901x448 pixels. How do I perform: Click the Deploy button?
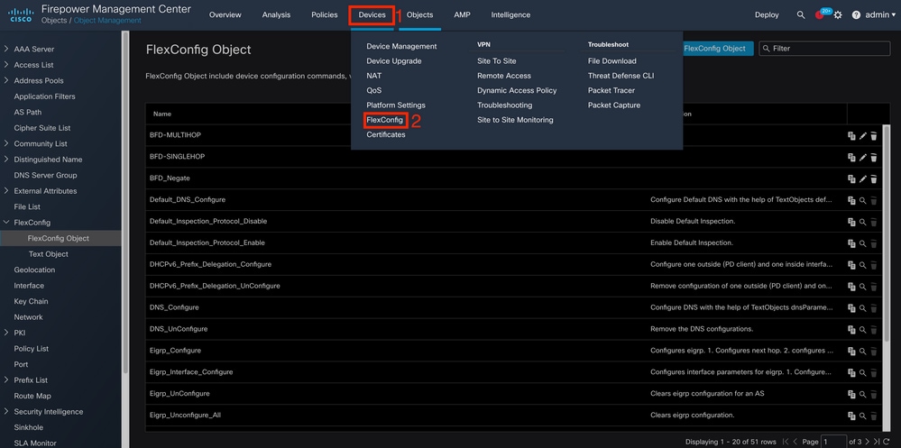click(x=767, y=15)
